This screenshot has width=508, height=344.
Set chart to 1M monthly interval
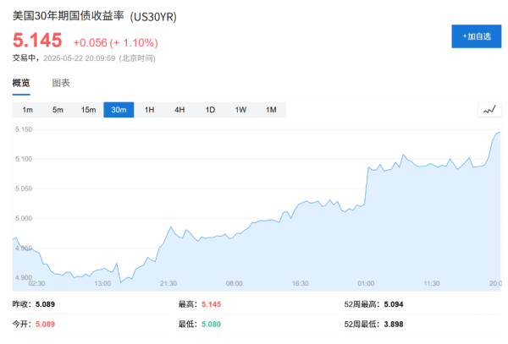click(271, 110)
